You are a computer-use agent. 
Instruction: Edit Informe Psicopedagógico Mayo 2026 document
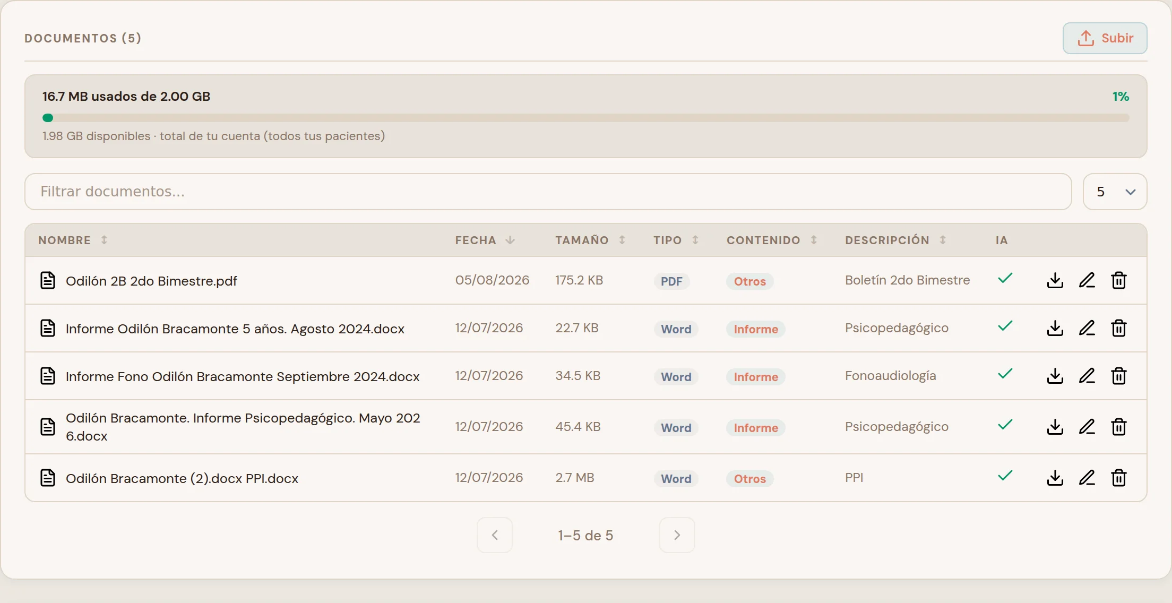(x=1087, y=427)
